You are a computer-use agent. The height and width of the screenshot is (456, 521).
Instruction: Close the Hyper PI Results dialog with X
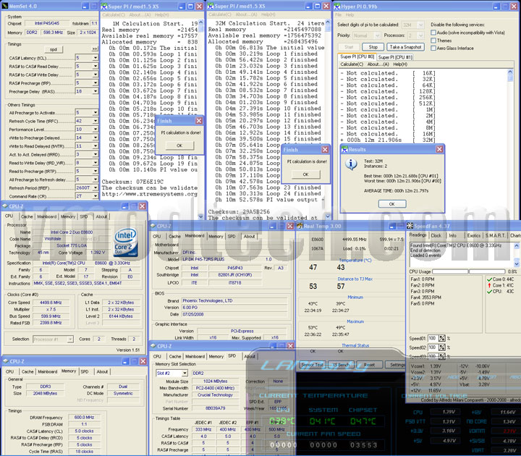(439, 149)
